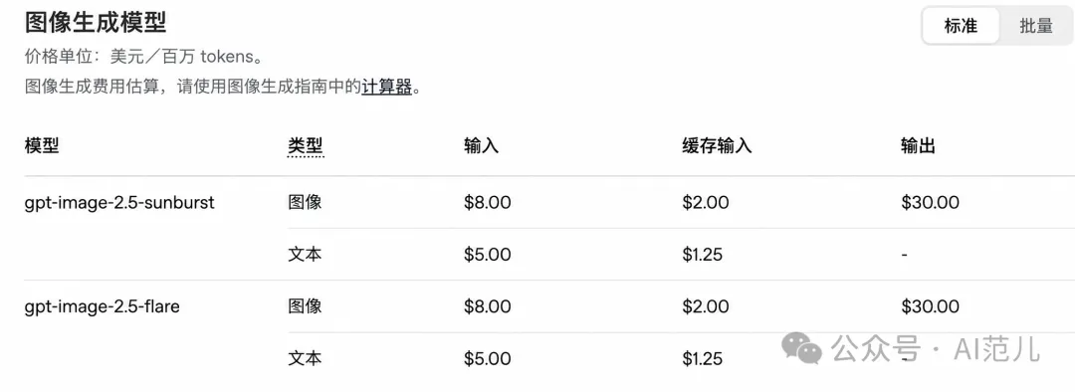Click the 图像生成模型 heading
Viewport: 1075px width, 392px height.
click(x=96, y=23)
